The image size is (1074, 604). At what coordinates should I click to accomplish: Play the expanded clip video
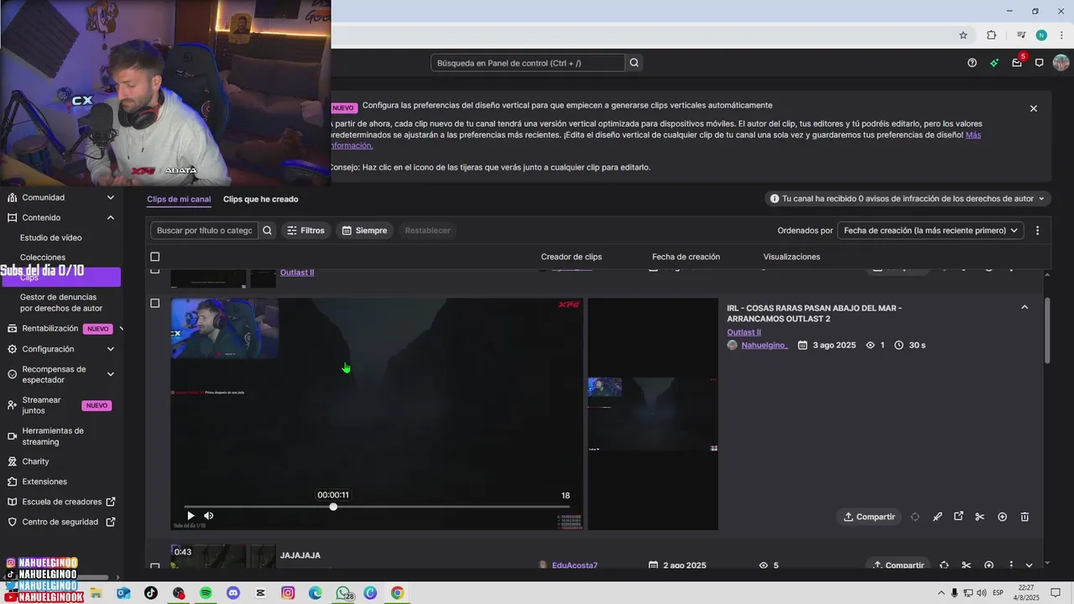(190, 516)
